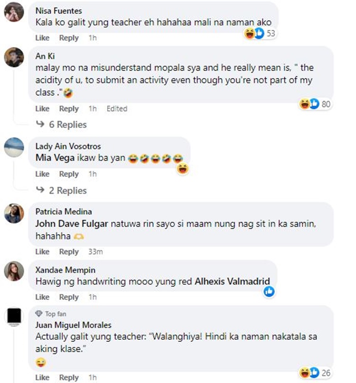Viewport: 356px width, 383px height.
Task: View reactions on An Ki's comment
Action: click(x=315, y=104)
